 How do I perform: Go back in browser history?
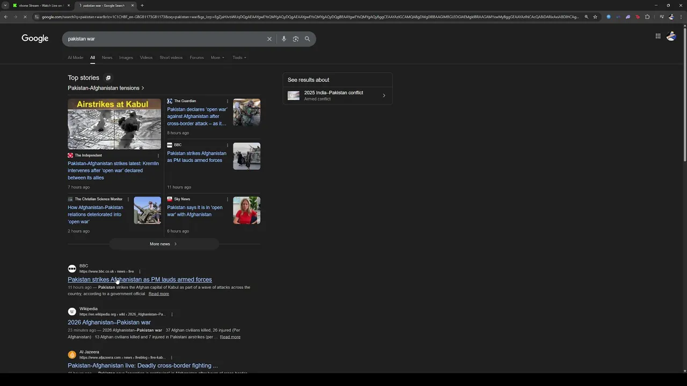pos(5,17)
